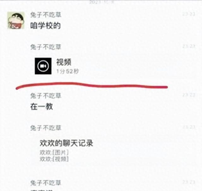Click sender name 兔子不吃草 above 咱学校的
The height and width of the screenshot is (191, 202).
coord(46,15)
